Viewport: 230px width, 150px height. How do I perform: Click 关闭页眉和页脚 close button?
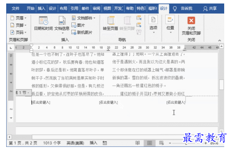coord(191,26)
